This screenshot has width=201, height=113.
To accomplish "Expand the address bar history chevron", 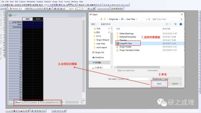I will tap(147, 19).
